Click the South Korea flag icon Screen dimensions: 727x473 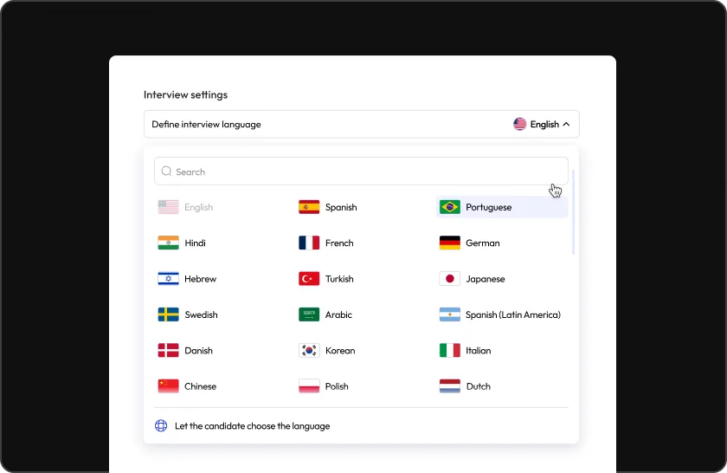309,351
